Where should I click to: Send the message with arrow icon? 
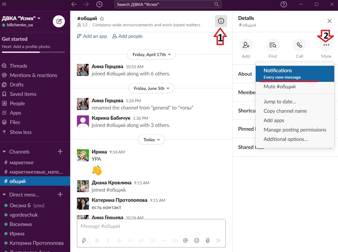pyautogui.click(x=219, y=240)
